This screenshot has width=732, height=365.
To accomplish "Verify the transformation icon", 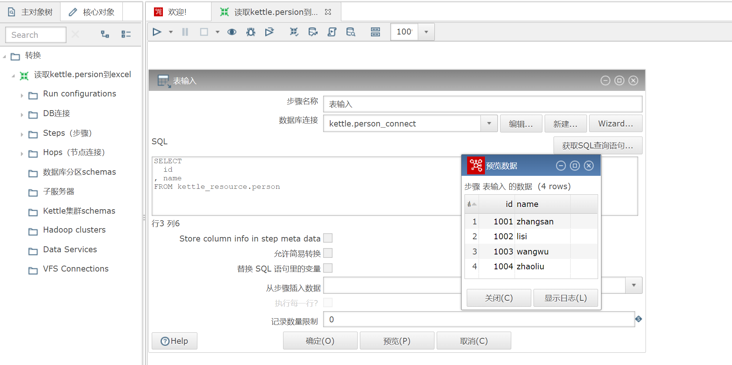I will tap(294, 32).
